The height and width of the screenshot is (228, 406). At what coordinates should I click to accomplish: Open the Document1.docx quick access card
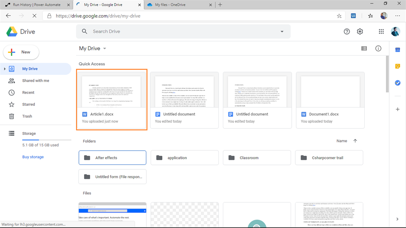click(x=330, y=100)
